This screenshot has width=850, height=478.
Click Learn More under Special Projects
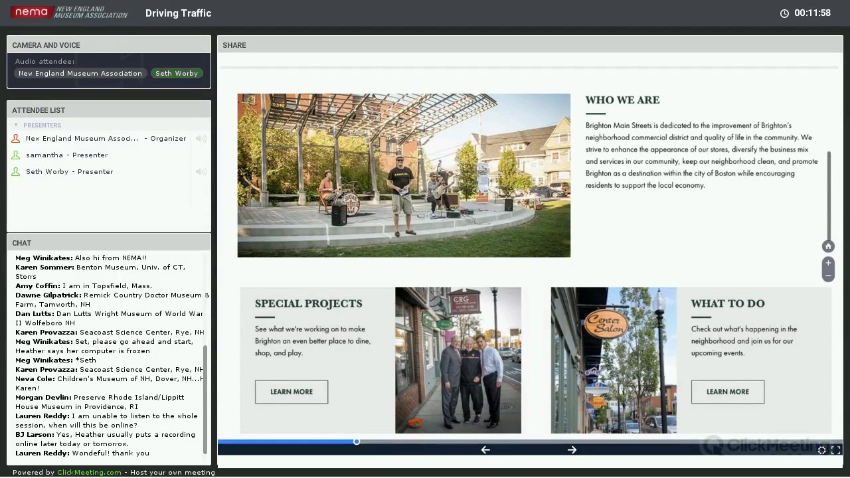point(292,392)
